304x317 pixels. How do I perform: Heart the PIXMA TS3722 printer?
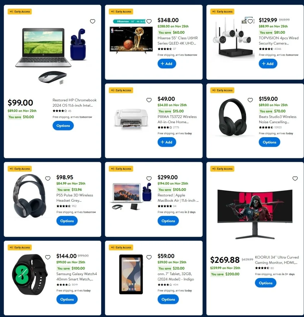149,100
